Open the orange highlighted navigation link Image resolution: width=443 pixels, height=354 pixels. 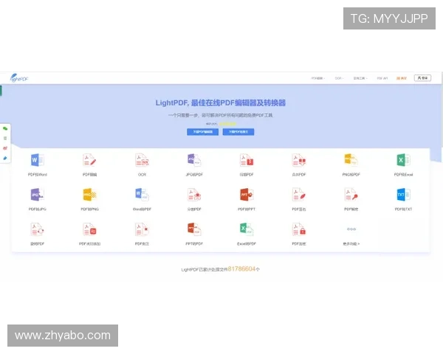click(x=402, y=78)
